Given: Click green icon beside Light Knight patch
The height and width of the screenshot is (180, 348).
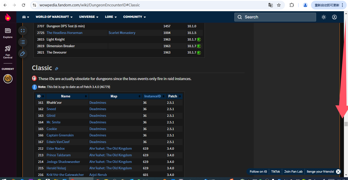Looking at the screenshot, I should coord(199,40).
